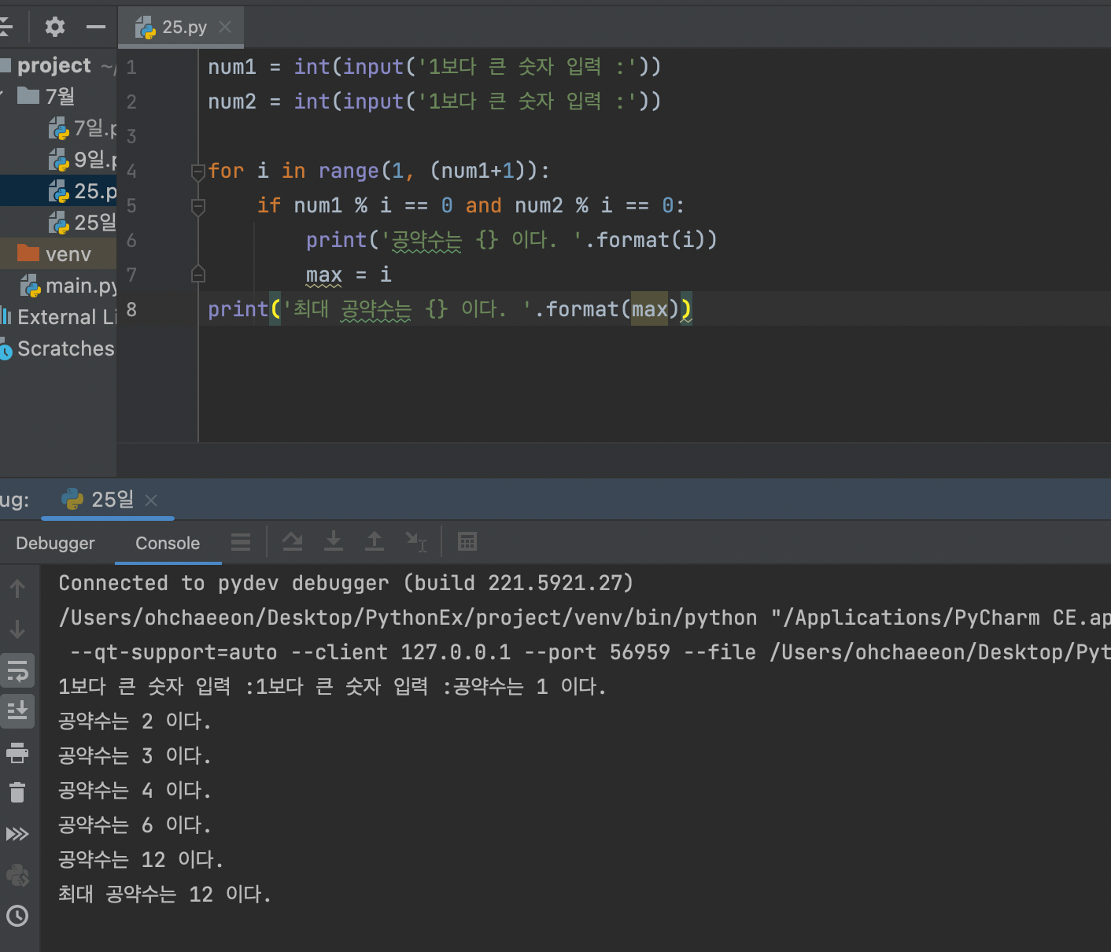Click the console line '공약수는 6 이다.'
The width and height of the screenshot is (1111, 952).
click(135, 825)
